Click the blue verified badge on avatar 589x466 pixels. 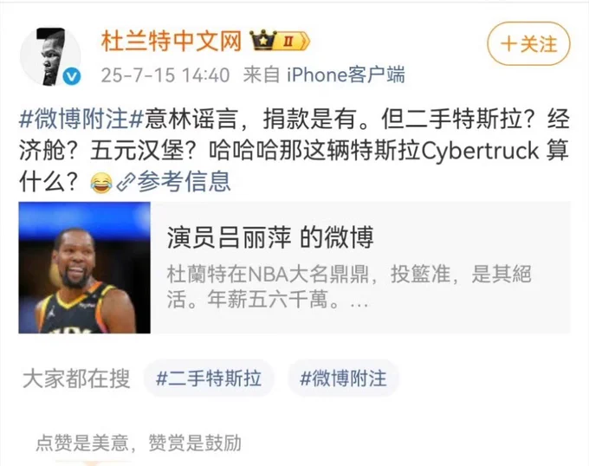(71, 76)
